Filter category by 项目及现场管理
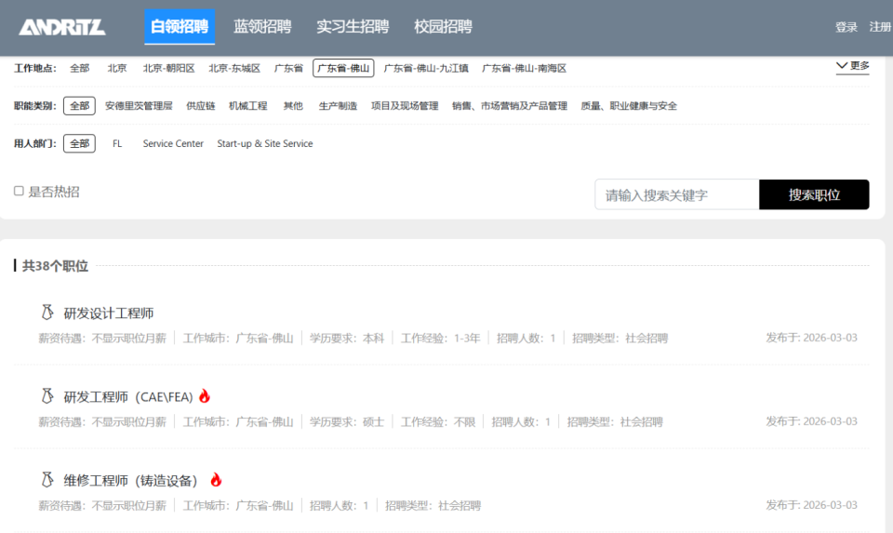This screenshot has height=533, width=893. [x=405, y=106]
